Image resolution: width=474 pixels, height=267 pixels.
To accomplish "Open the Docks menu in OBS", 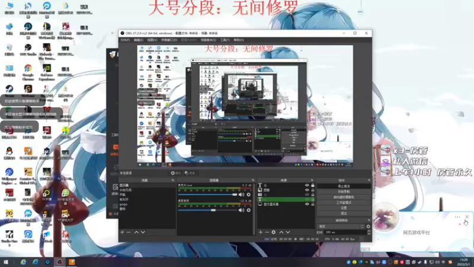I will tap(169, 40).
